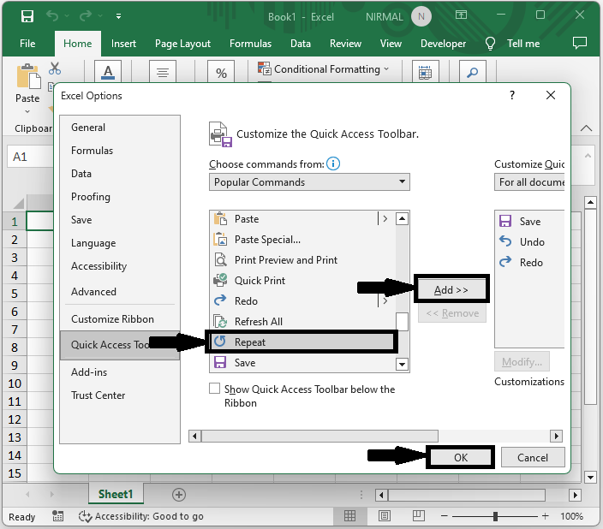Click the Tell me lightbulb icon
The height and width of the screenshot is (529, 603).
(490, 44)
